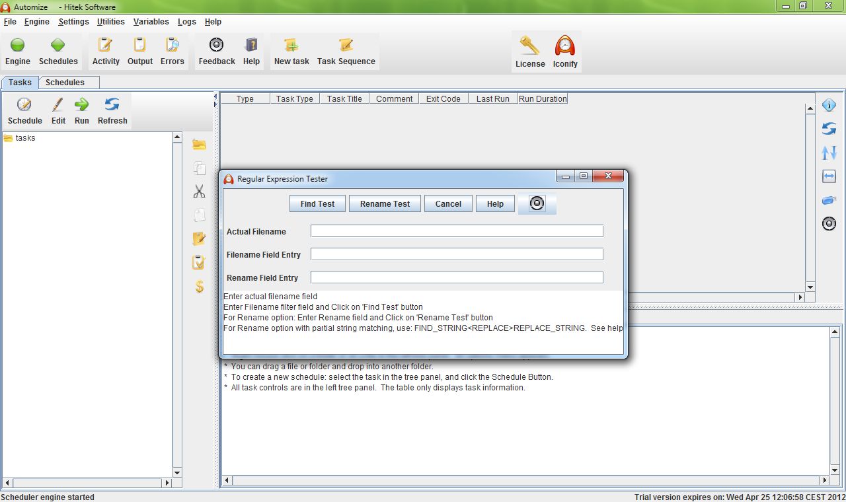Create a New task from toolbar
Screen dimensions: 846x502
[x=291, y=52]
